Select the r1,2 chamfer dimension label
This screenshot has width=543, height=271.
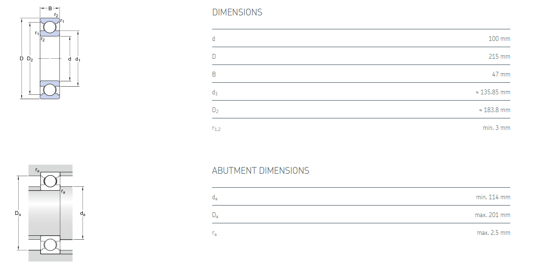click(216, 129)
